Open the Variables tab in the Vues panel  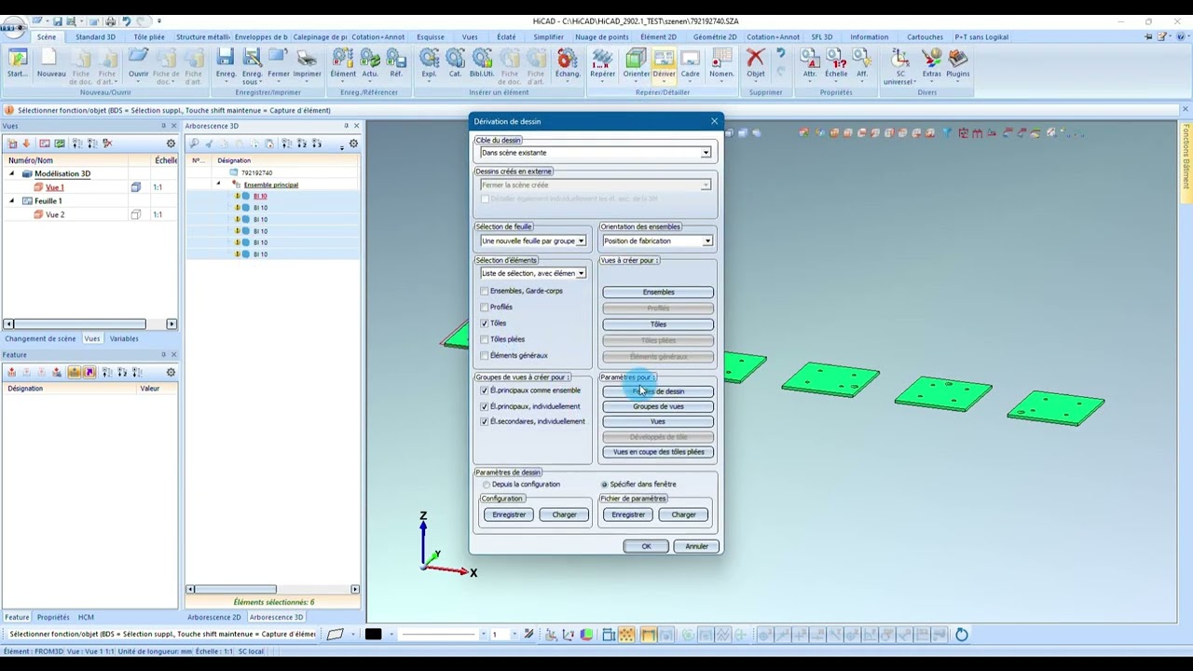point(124,339)
